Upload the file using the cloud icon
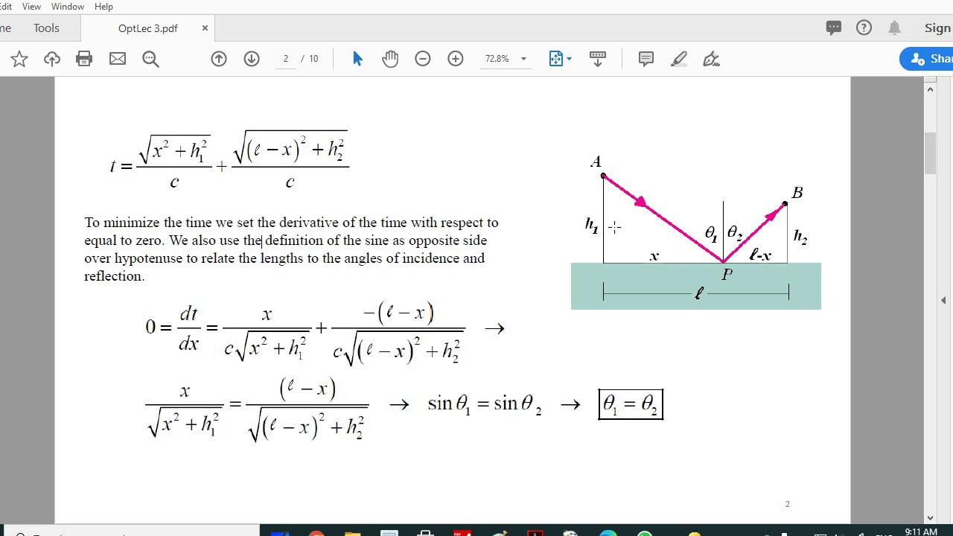The height and width of the screenshot is (536, 953). [52, 59]
